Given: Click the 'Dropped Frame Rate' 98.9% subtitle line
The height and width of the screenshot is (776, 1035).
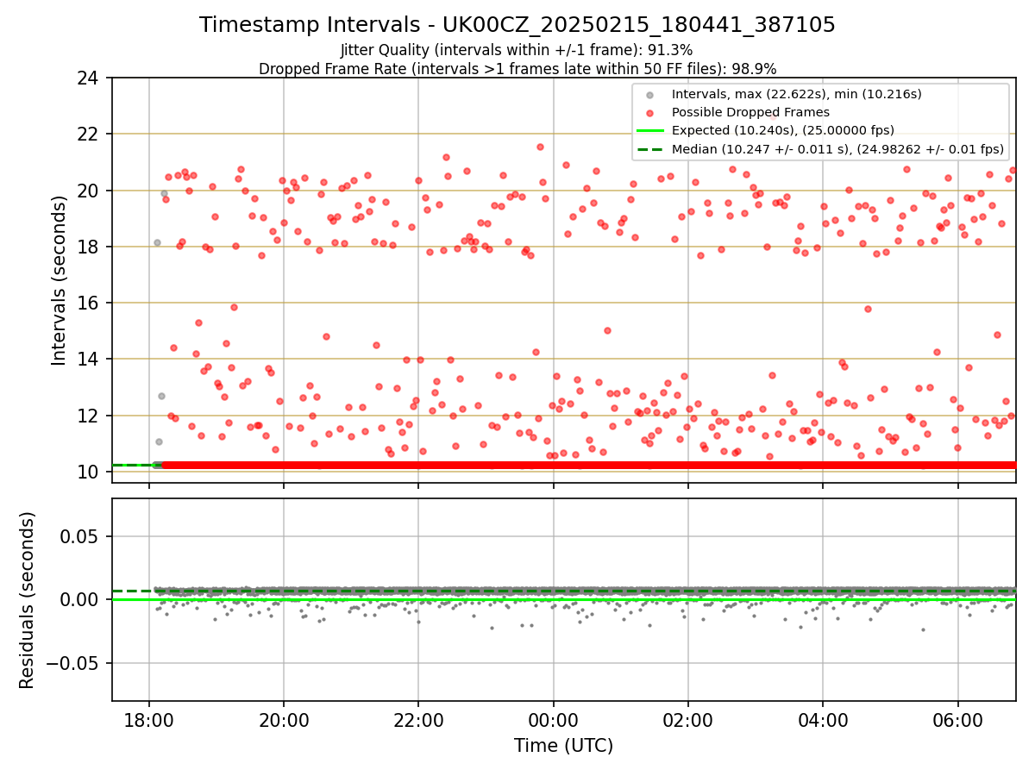Looking at the screenshot, I should (x=517, y=69).
